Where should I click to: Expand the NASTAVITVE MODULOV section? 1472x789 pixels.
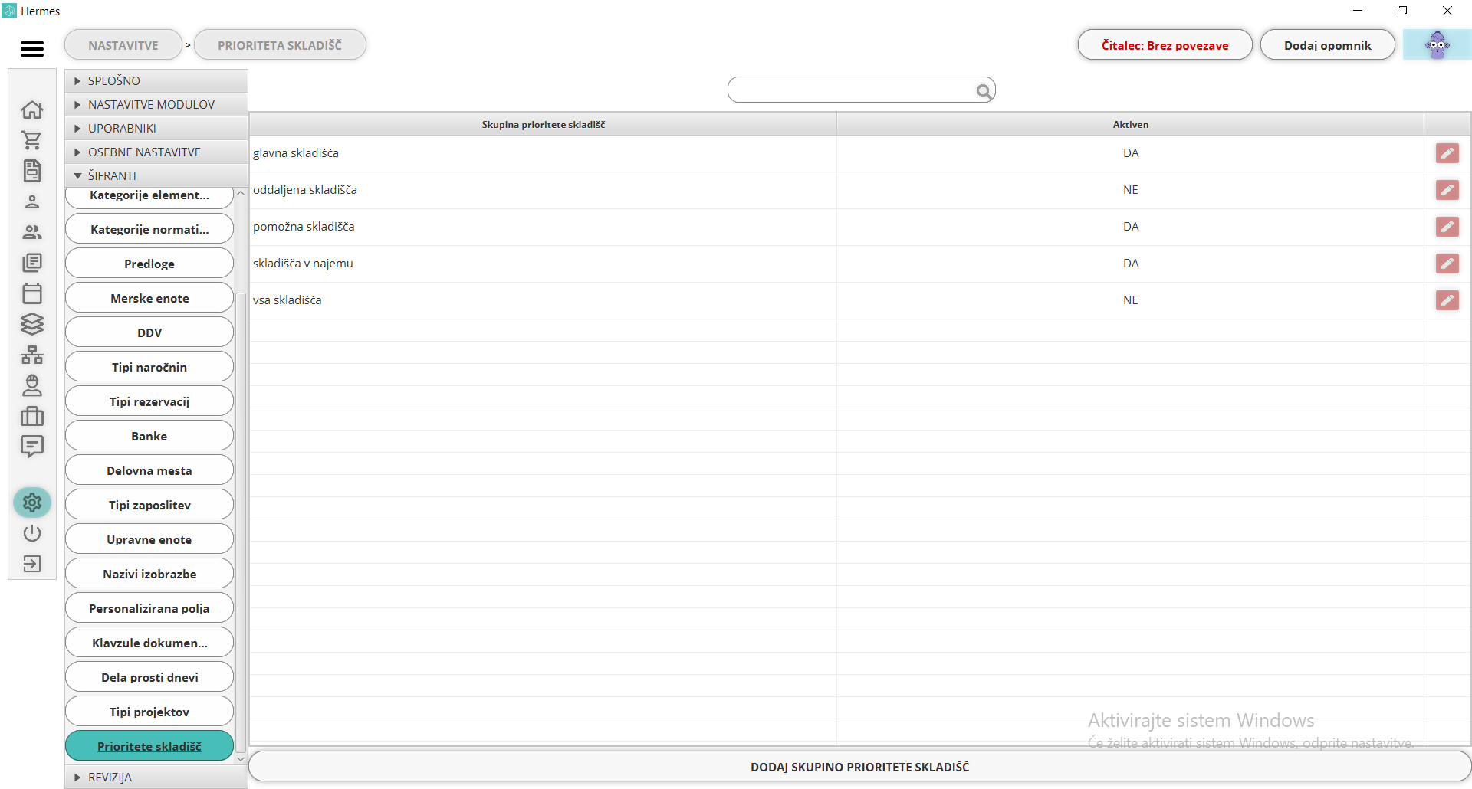[x=156, y=104]
